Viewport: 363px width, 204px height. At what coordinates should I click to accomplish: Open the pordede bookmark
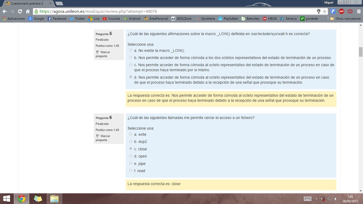point(309,18)
